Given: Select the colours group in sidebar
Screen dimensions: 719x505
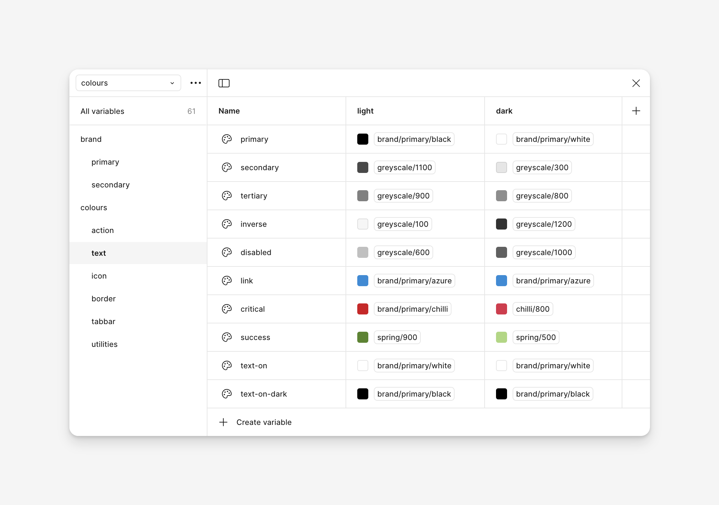Looking at the screenshot, I should (x=94, y=207).
